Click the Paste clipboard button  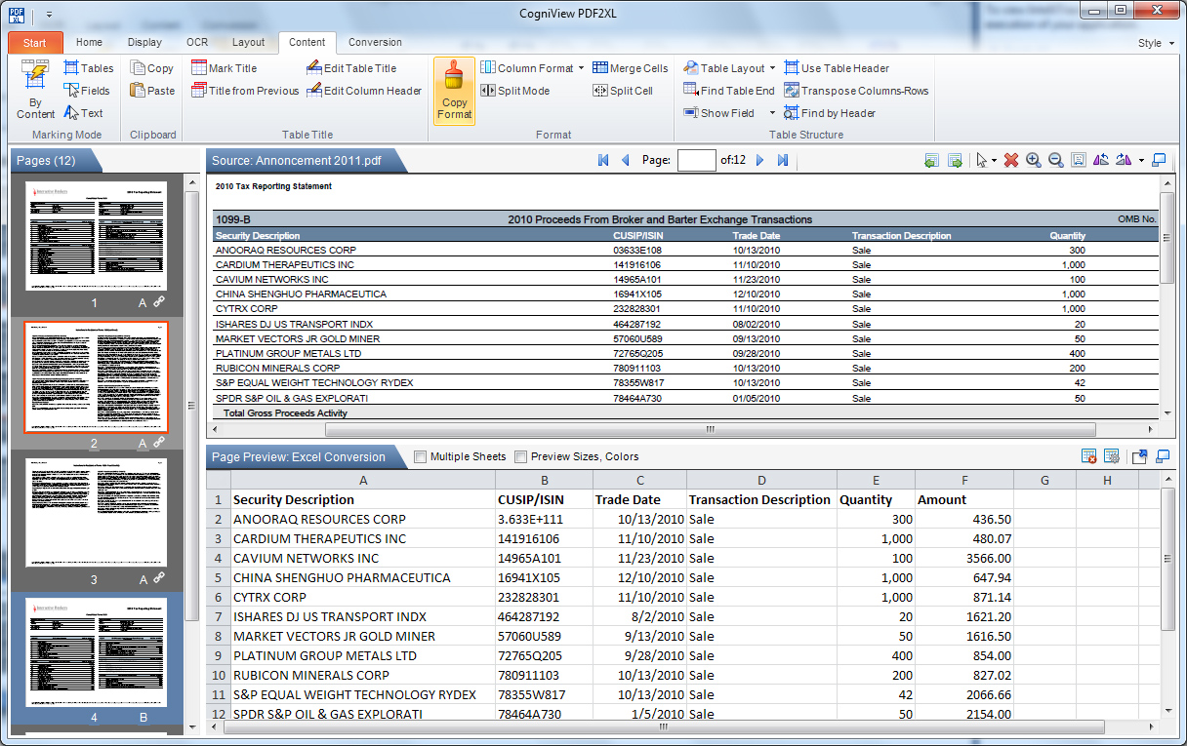tap(151, 91)
